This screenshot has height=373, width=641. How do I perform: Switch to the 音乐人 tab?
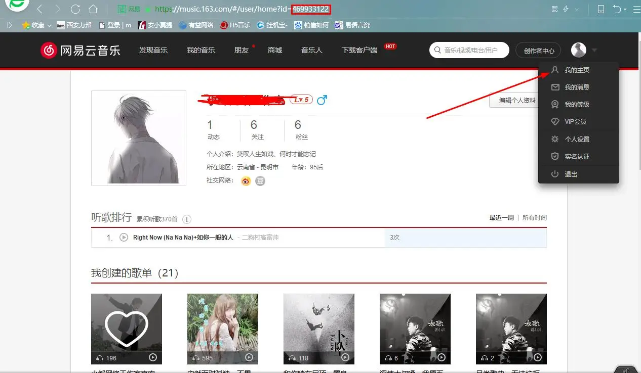click(x=312, y=50)
